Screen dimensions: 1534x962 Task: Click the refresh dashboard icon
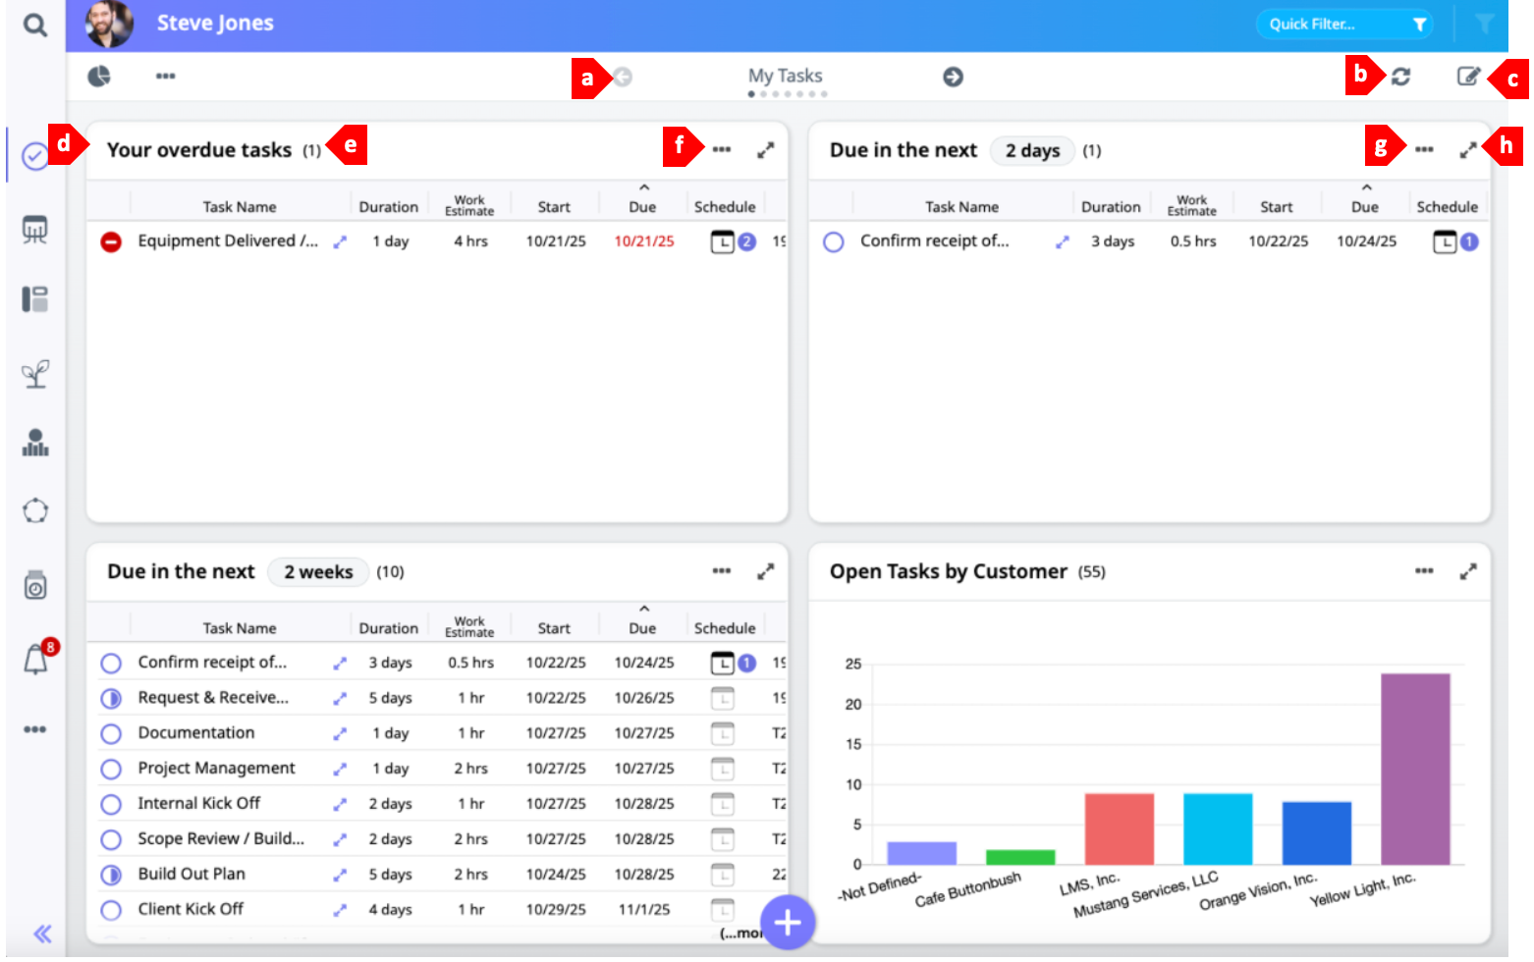pos(1400,77)
